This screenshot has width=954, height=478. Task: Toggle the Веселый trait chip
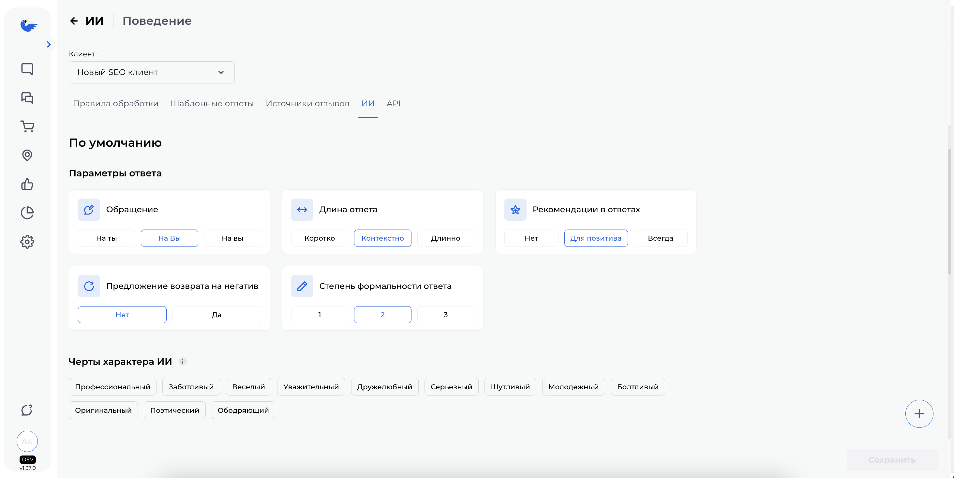pos(248,387)
